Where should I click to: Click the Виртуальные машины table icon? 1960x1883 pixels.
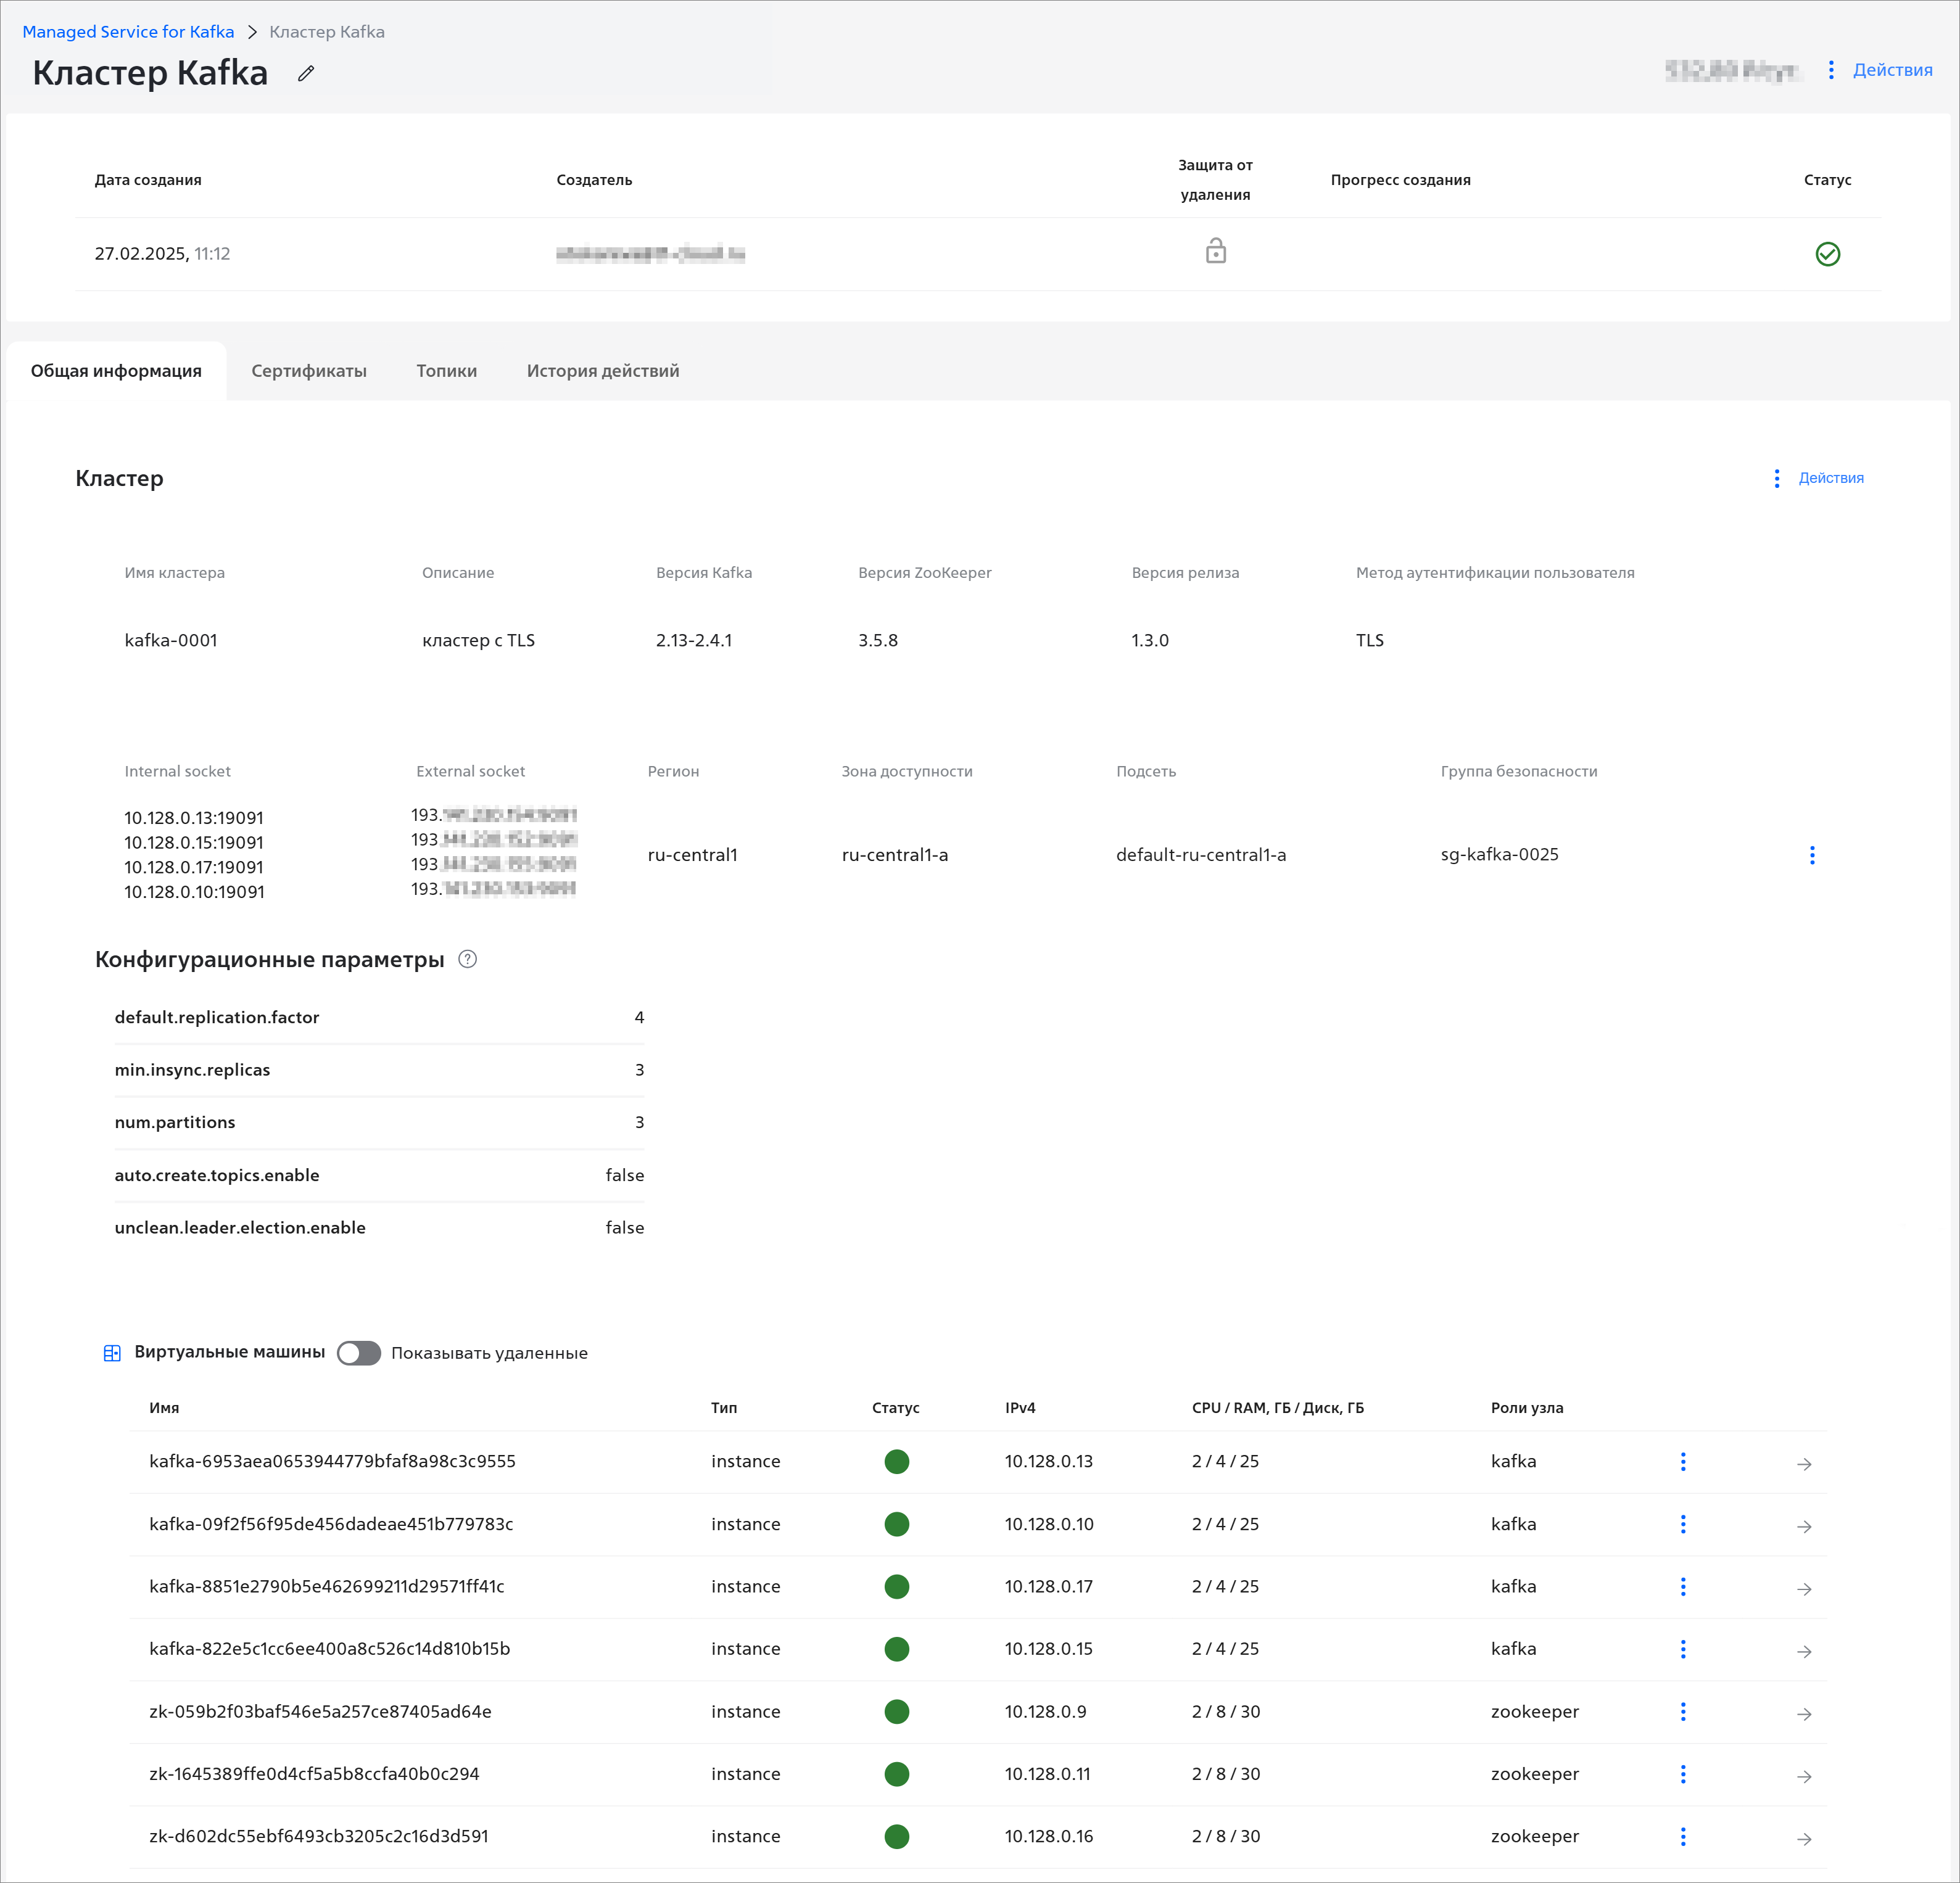(x=112, y=1353)
